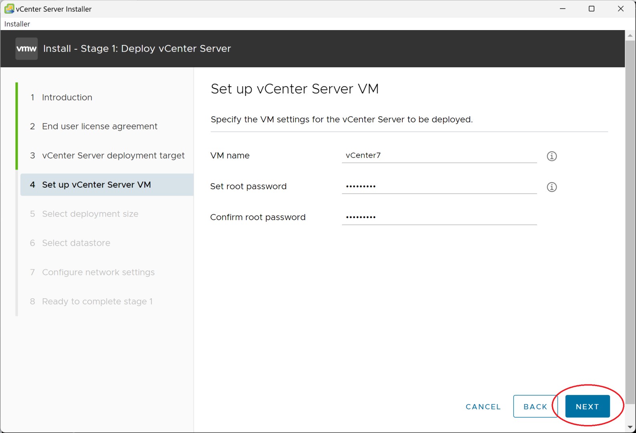Select step 8 Ready to complete stage 1
Image resolution: width=636 pixels, height=433 pixels.
point(91,301)
